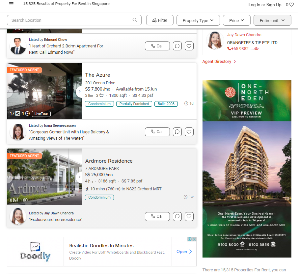
Task: Shortlist Ardmore Residence using heart button
Action: (x=189, y=216)
